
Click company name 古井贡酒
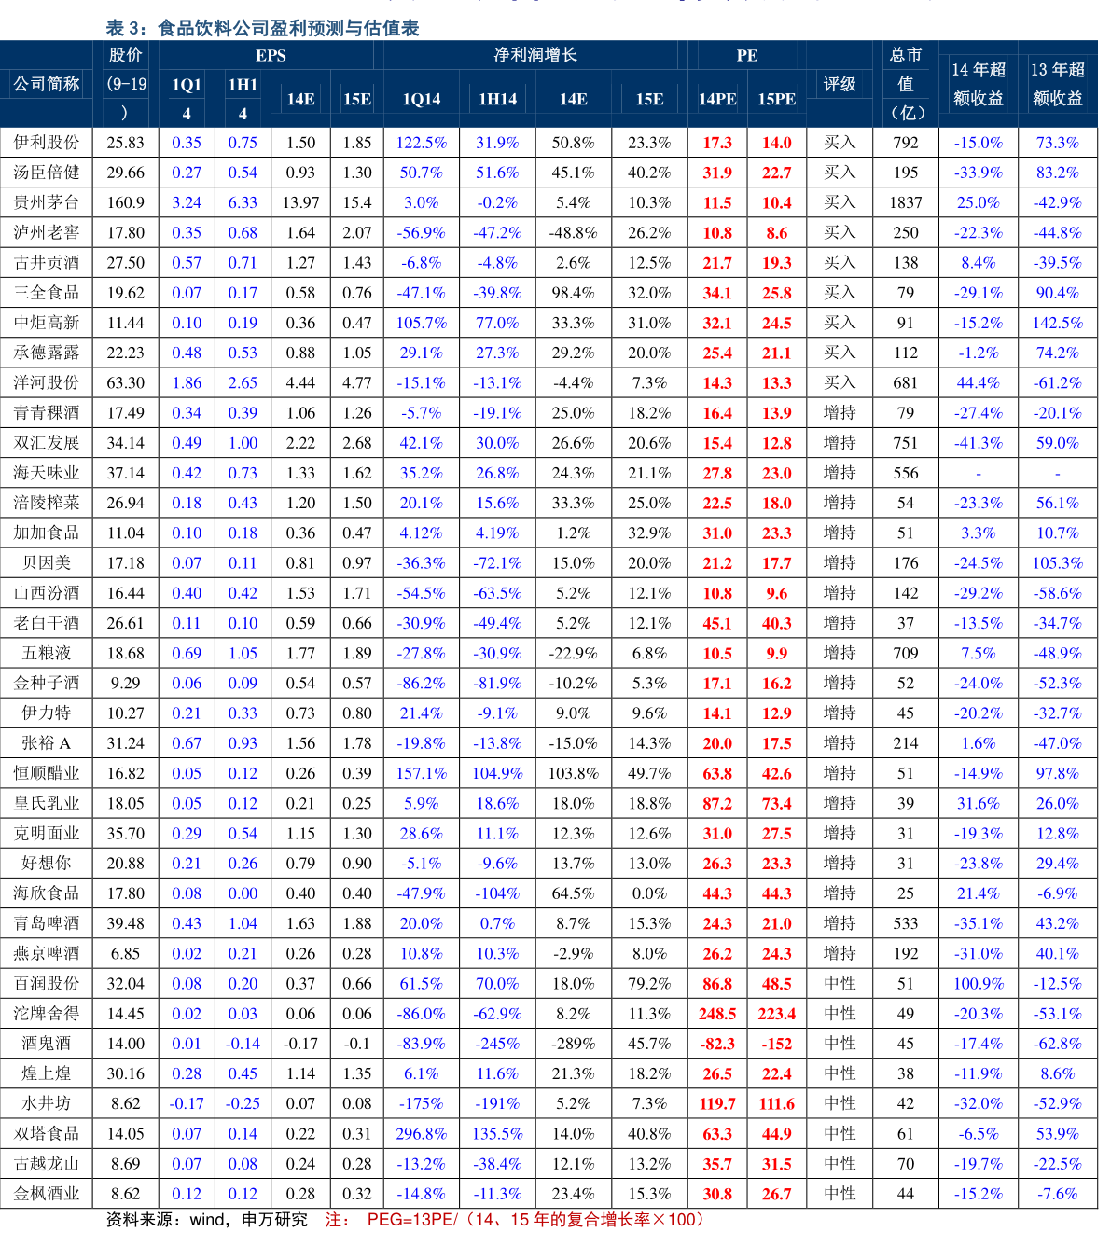(x=47, y=263)
